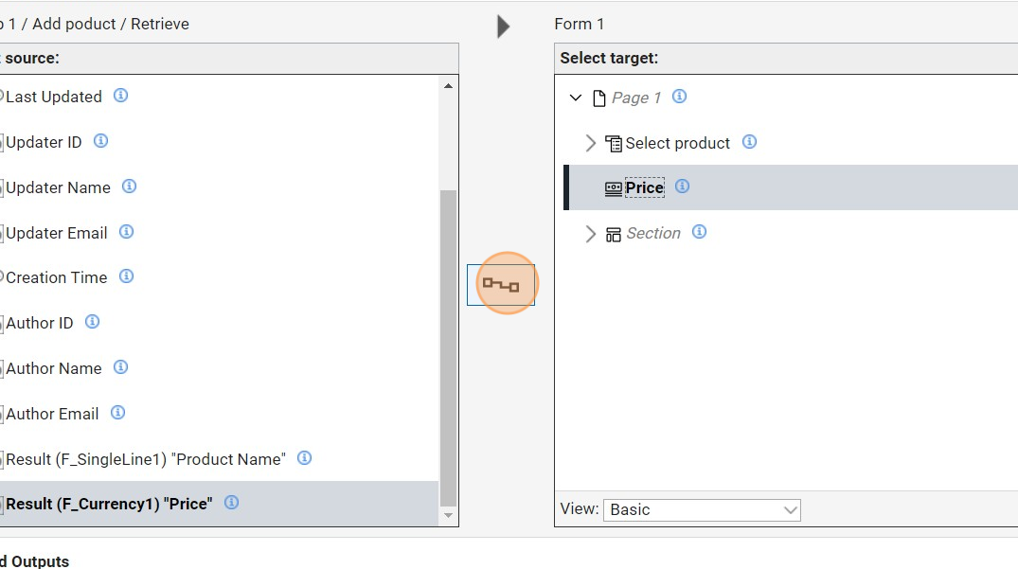
Task: Show info for Select product target
Action: coord(749,142)
